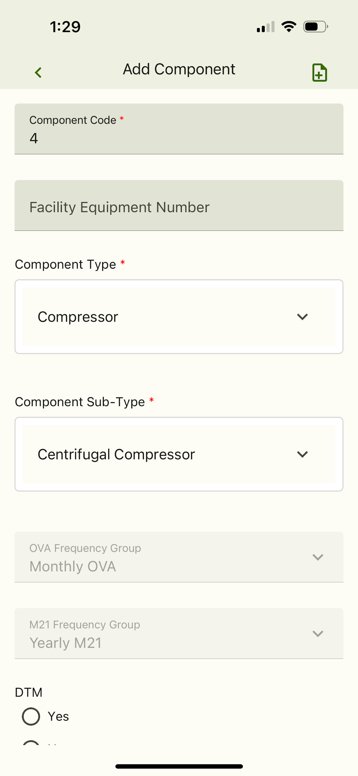The height and width of the screenshot is (776, 358).
Task: Tap the chevron in Component Type box
Action: [302, 317]
